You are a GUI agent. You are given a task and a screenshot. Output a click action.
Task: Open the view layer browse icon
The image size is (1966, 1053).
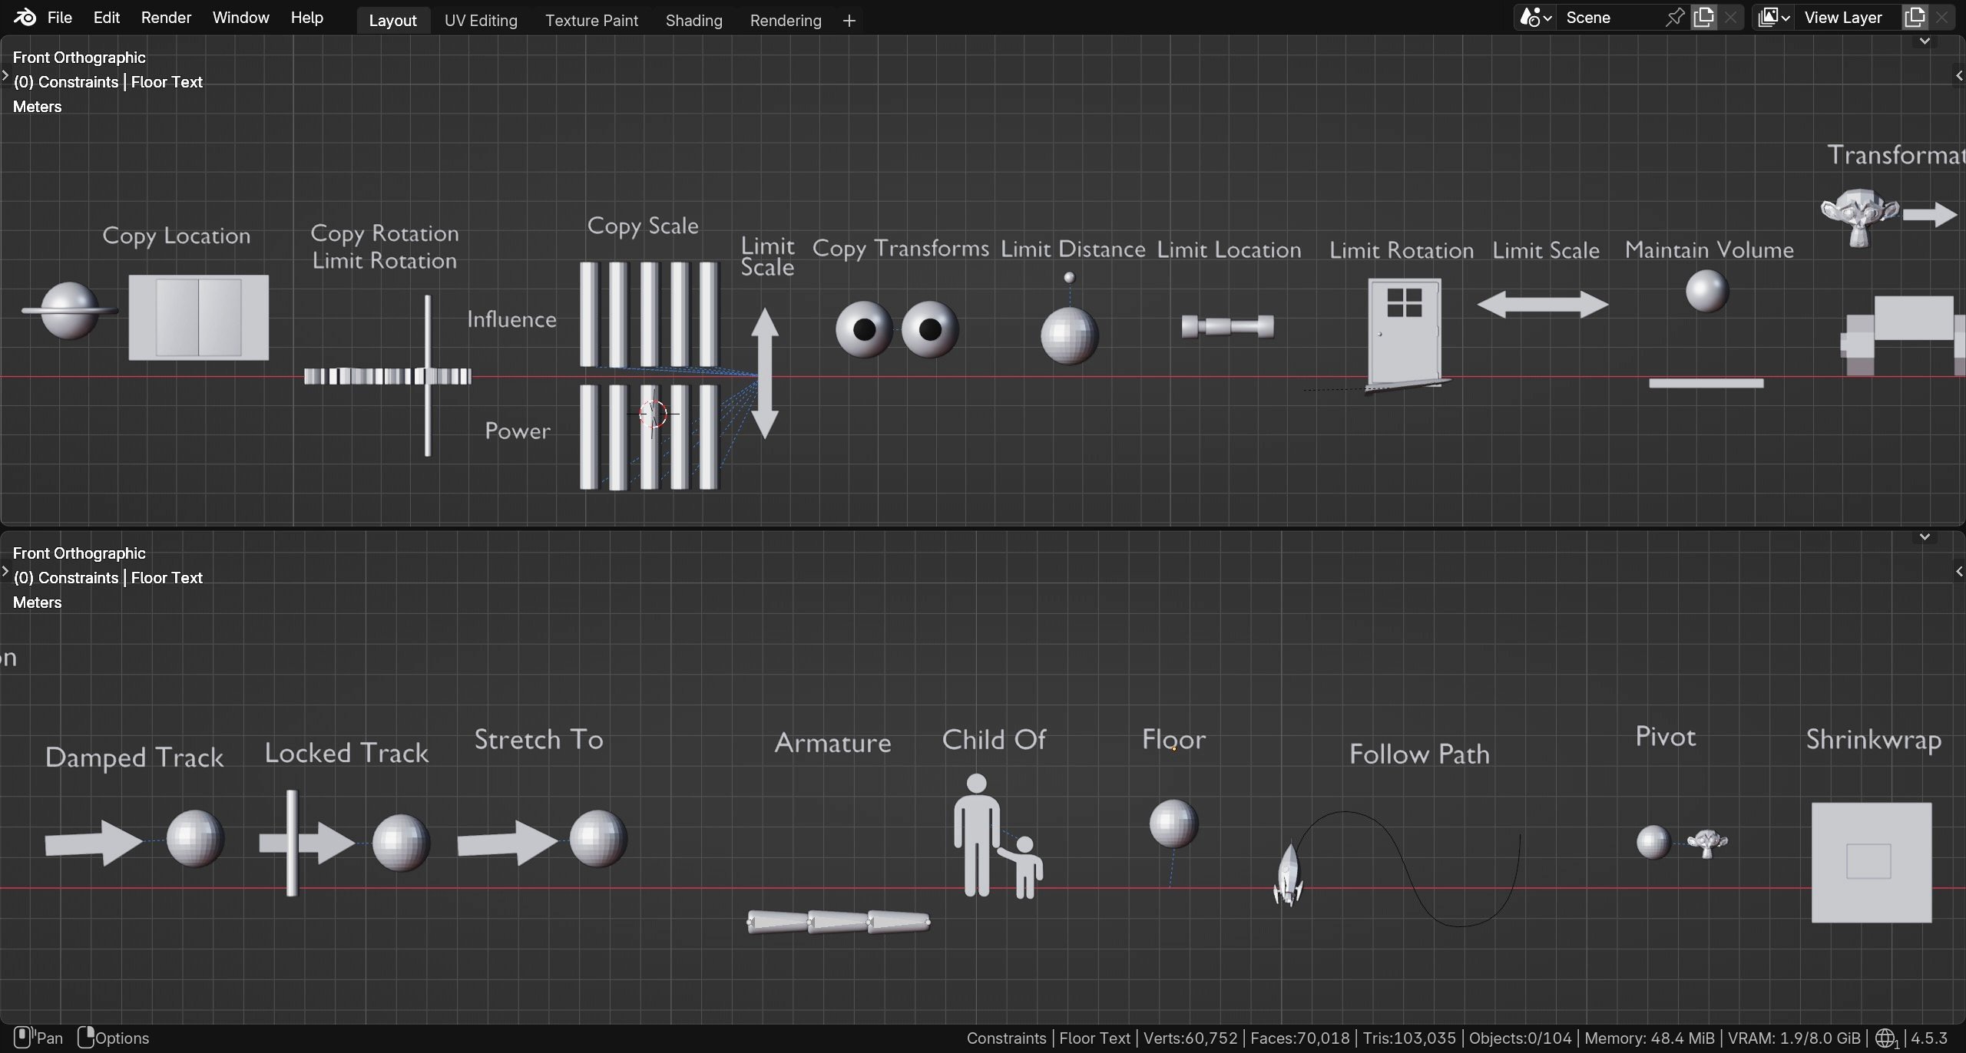point(1773,18)
